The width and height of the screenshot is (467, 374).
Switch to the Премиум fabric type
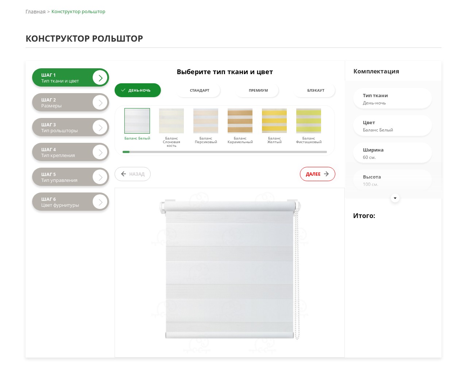(258, 90)
